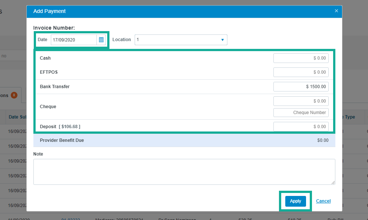Click the orange 8 badge in background tab
This screenshot has height=220, width=368.
tap(14, 95)
